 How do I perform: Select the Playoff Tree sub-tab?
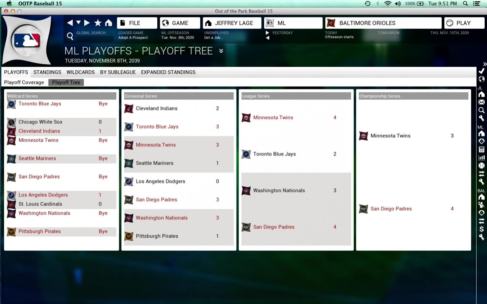[x=66, y=82]
